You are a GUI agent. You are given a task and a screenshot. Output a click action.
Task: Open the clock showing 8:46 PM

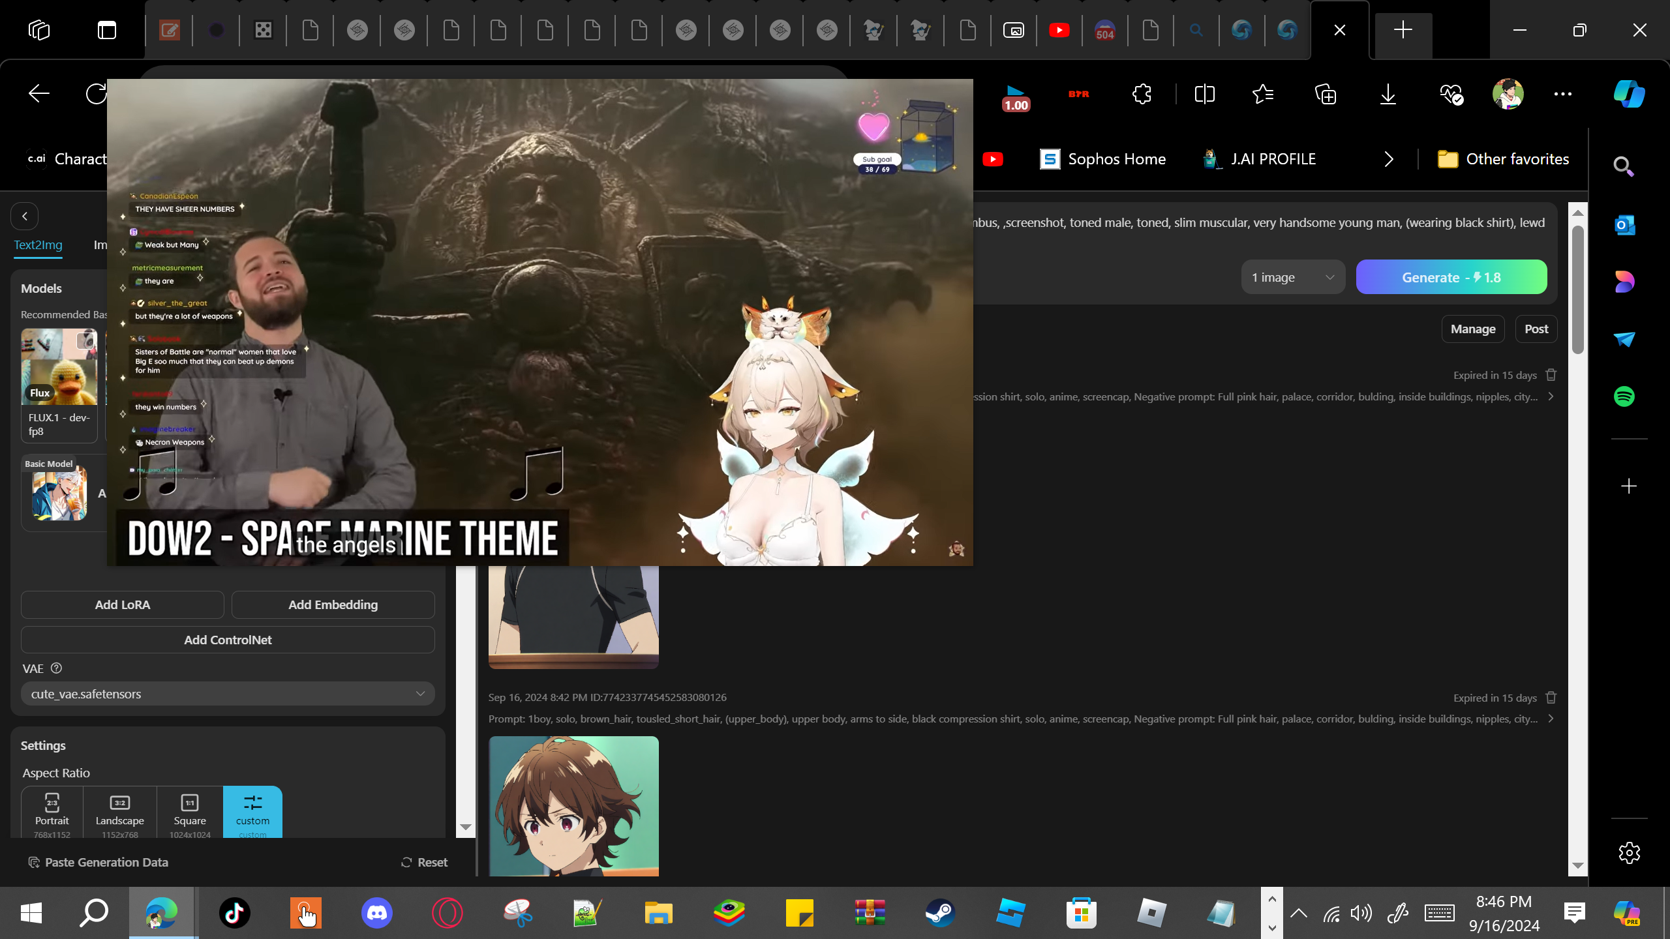click(x=1504, y=913)
